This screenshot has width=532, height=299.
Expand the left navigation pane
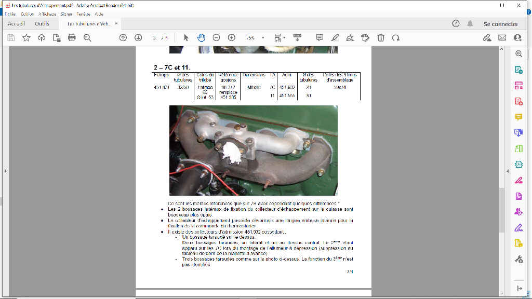pos(5,171)
